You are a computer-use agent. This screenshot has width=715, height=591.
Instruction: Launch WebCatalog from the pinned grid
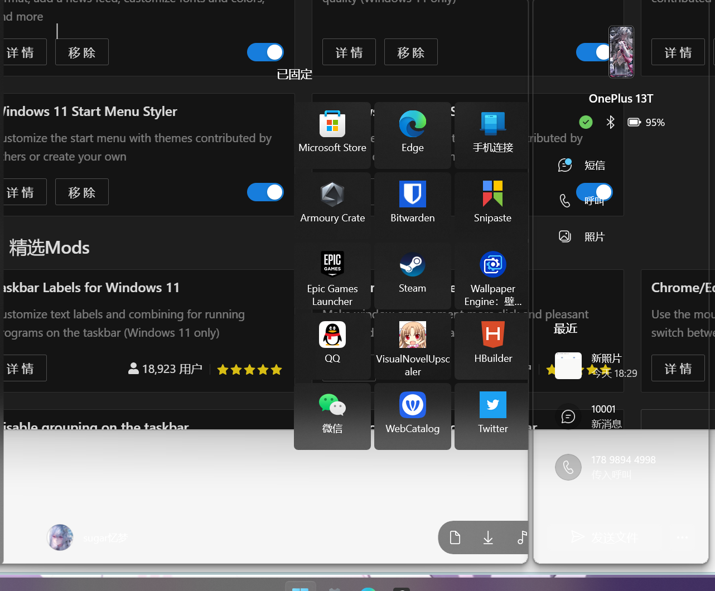click(413, 416)
